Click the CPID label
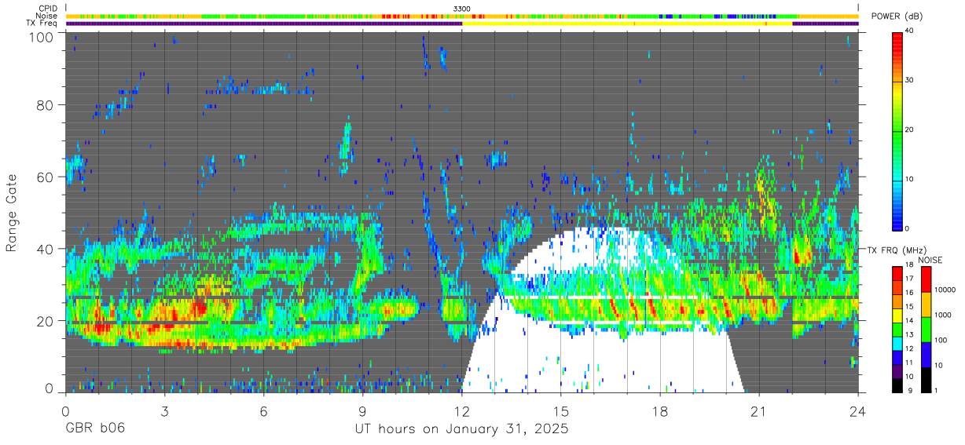 (x=48, y=9)
